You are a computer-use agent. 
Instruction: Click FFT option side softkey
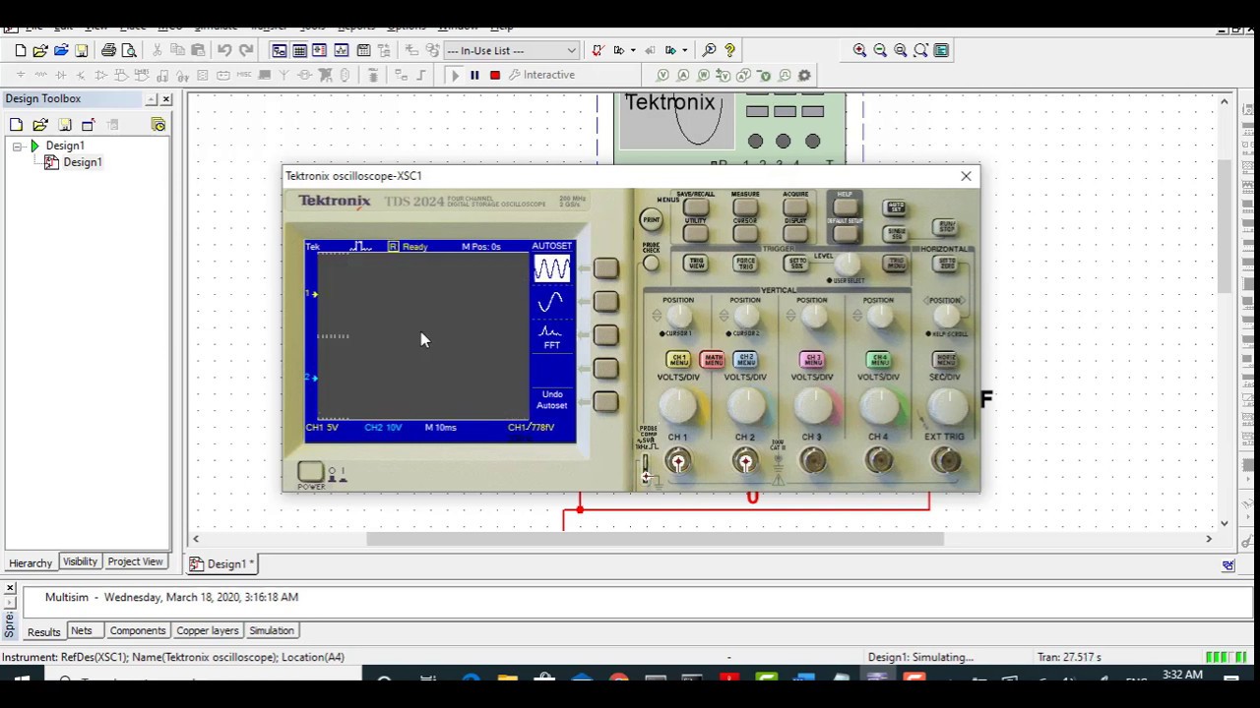605,334
